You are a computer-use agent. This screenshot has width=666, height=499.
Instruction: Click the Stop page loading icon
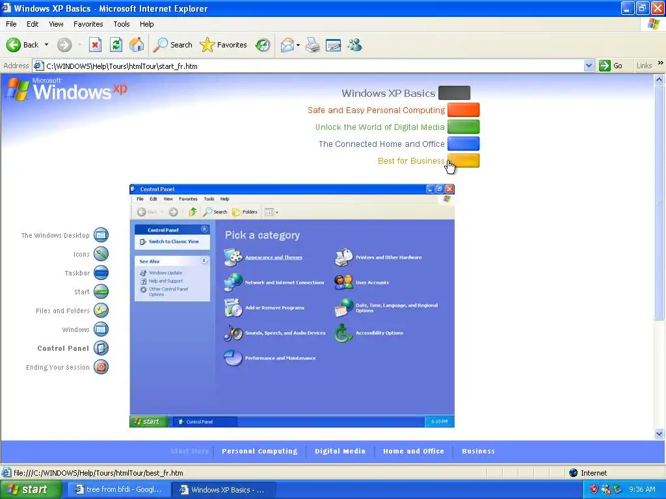point(95,45)
